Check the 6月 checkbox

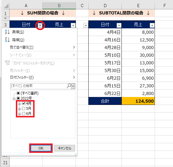24,113
